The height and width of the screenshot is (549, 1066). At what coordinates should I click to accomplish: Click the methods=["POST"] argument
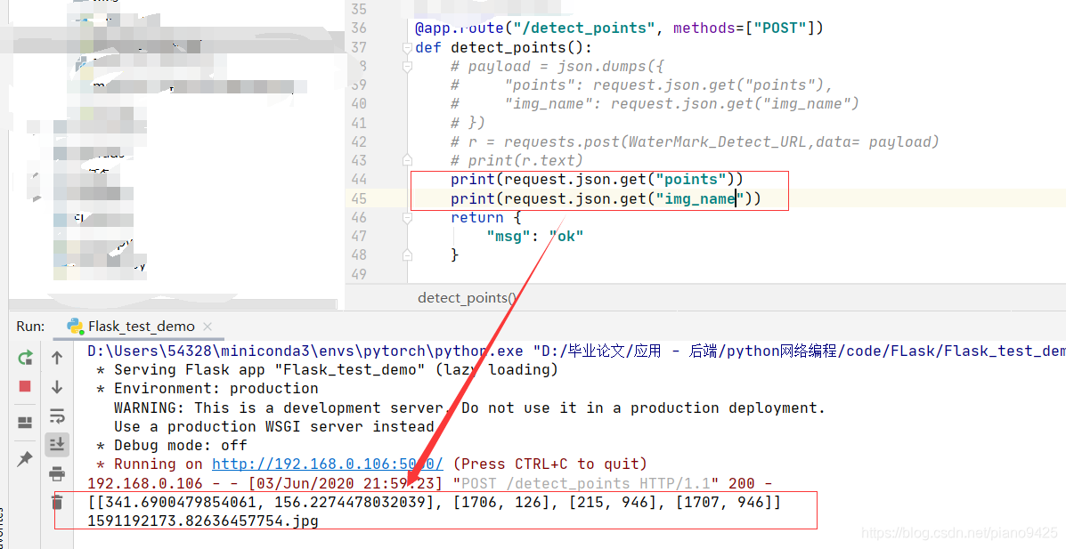(743, 28)
